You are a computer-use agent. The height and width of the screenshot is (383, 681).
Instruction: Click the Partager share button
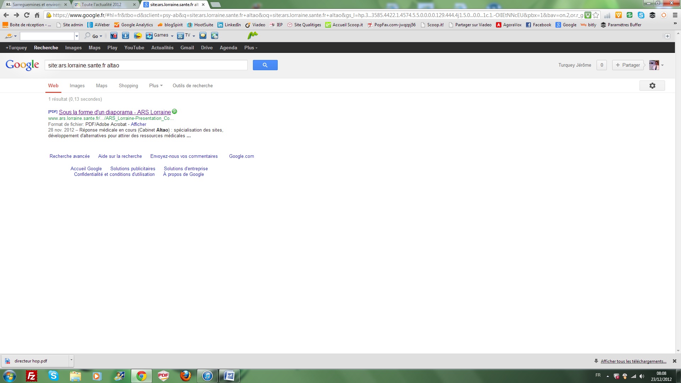coord(628,65)
